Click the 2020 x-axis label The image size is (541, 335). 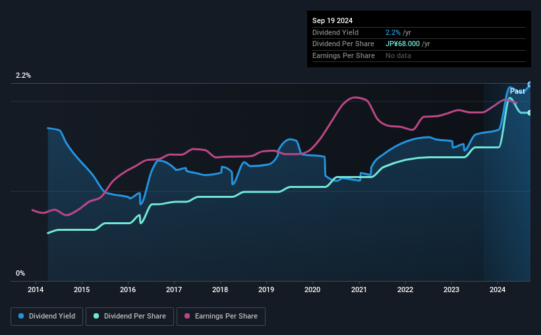[x=312, y=289]
